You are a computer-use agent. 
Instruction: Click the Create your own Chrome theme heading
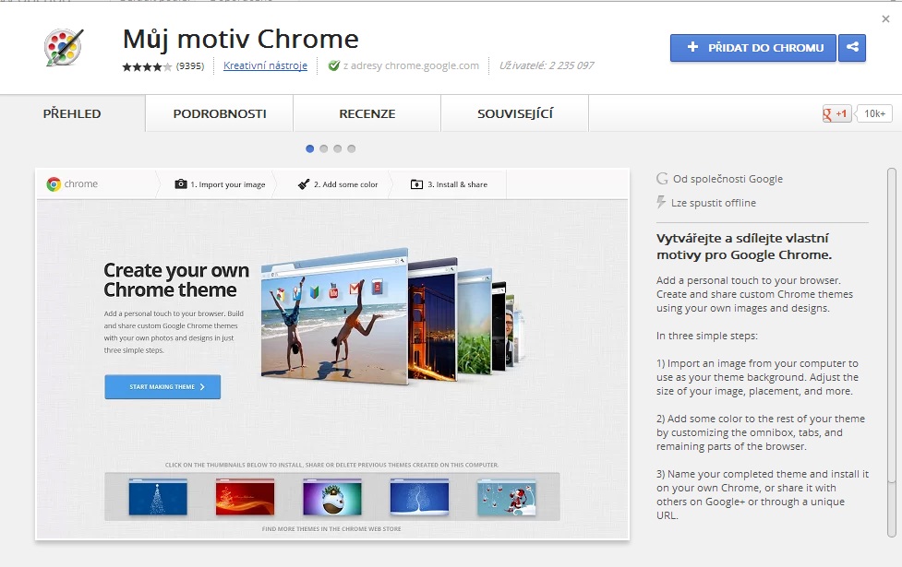[x=176, y=279]
